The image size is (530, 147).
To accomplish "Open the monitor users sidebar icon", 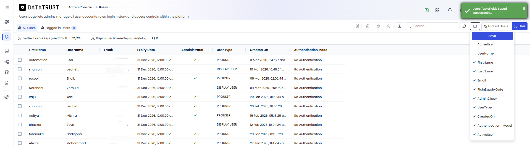I will (x=7, y=97).
